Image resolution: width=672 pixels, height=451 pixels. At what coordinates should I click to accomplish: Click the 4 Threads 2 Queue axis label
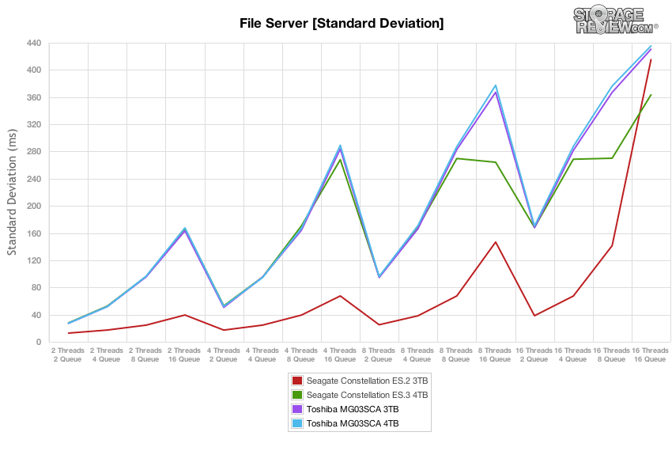(x=223, y=355)
